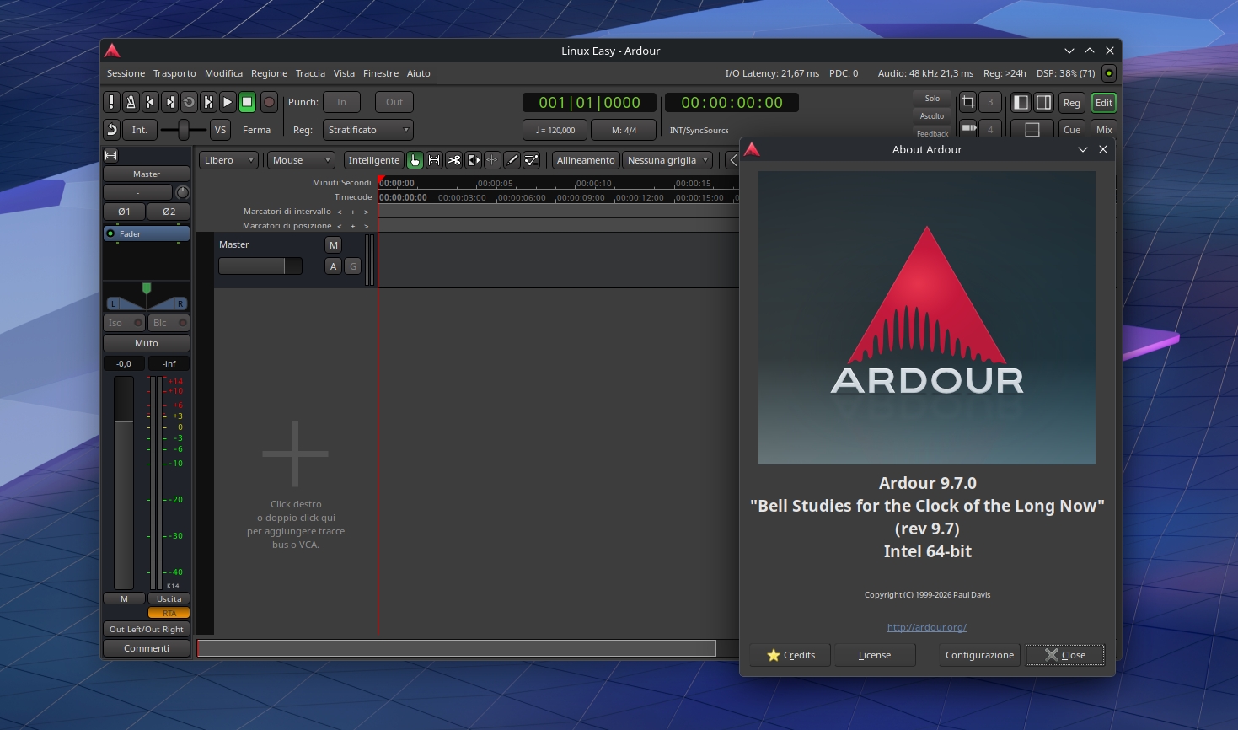Open the http://ardour.org/ link

[x=927, y=627]
